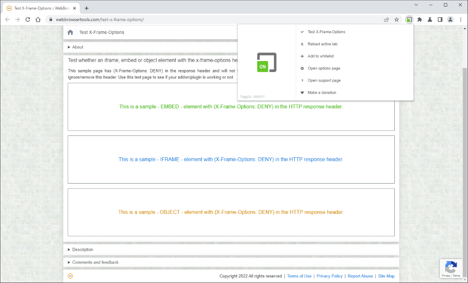468x283 pixels.
Task: Click the OBJECT sample frame text
Action: coord(231,212)
